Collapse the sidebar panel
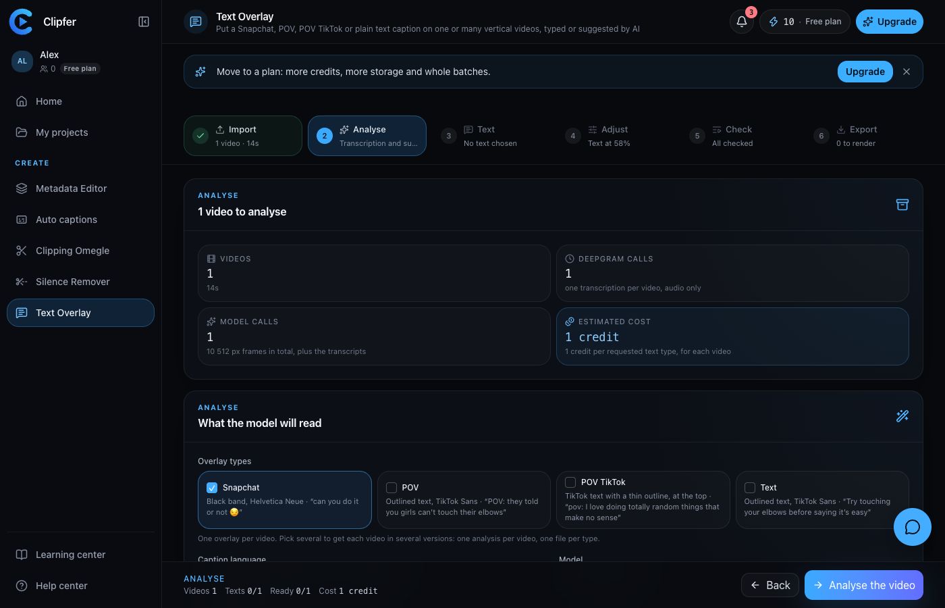 point(144,22)
